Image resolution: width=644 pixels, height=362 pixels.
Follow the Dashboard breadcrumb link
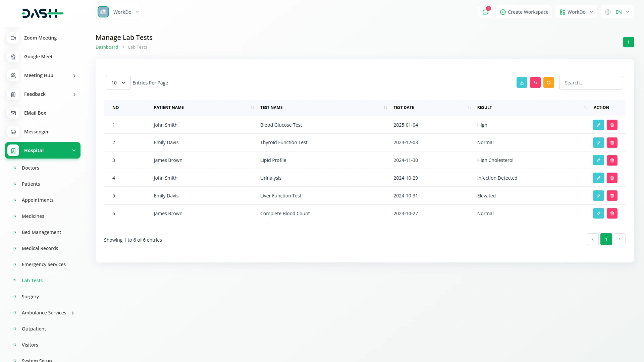coord(107,47)
